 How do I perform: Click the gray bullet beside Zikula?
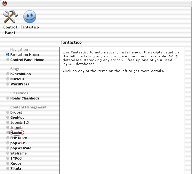point(8,169)
